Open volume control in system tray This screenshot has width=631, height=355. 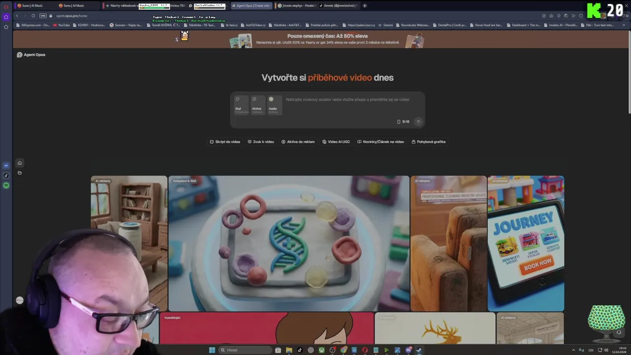coord(605,350)
